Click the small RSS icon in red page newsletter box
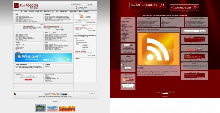Screen dimensions: 220x113 123,80
